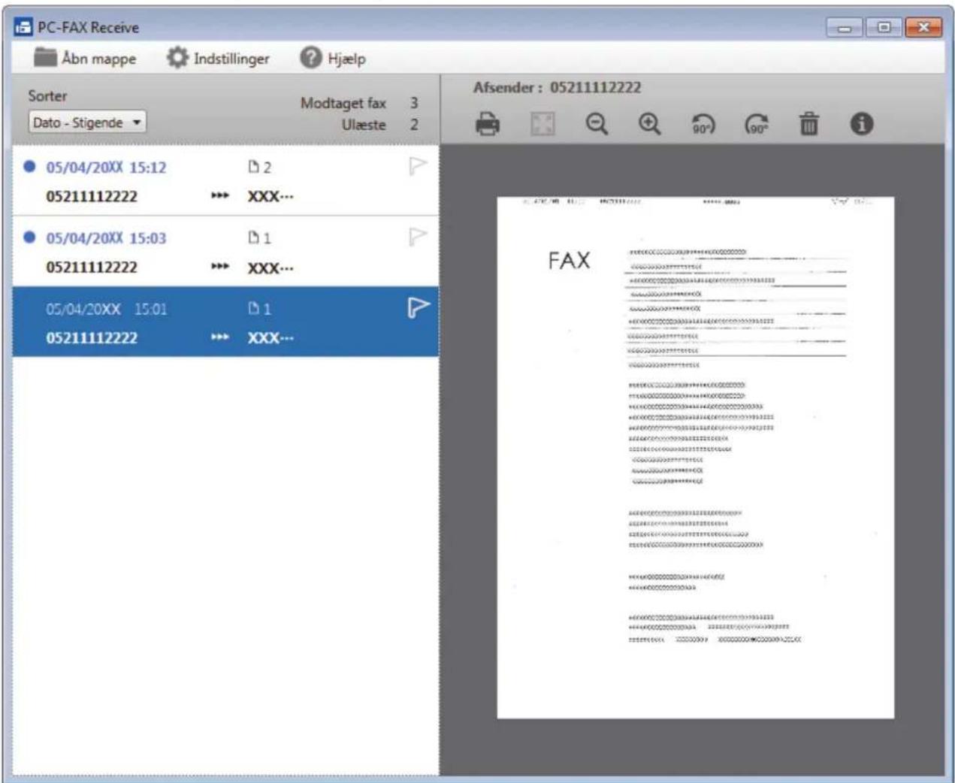955x783 pixels.
Task: Maximize the PC-FAX Receive window
Action: click(x=884, y=28)
